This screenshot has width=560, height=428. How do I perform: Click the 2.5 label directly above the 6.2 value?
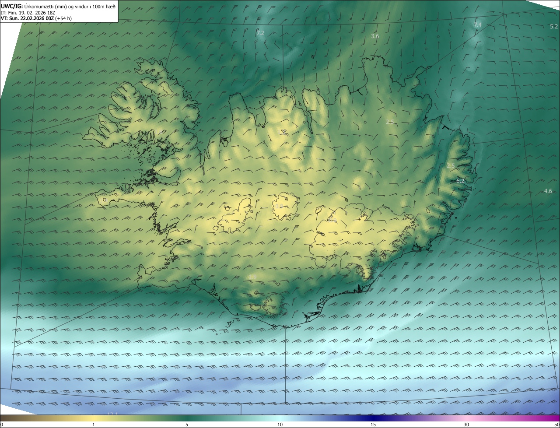pyautogui.click(x=451, y=165)
